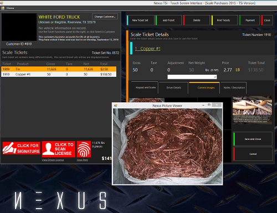Viewport: 277px width, 213px height.
Task: Open the Driver Details tab
Action: click(x=173, y=87)
